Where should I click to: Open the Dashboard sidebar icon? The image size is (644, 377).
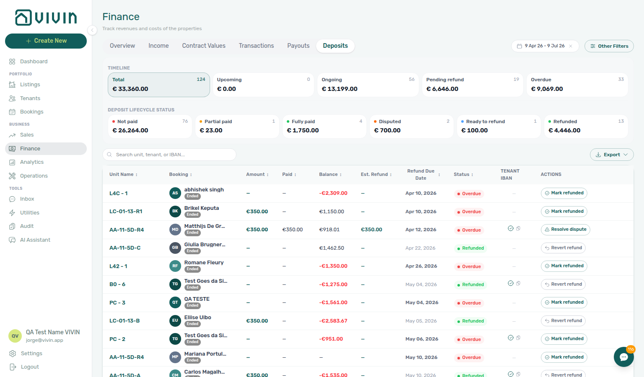[x=12, y=62]
